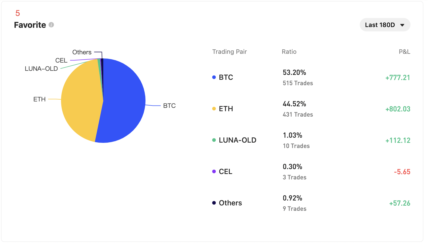Toggle the Others category display
The height and width of the screenshot is (244, 428).
click(x=230, y=203)
